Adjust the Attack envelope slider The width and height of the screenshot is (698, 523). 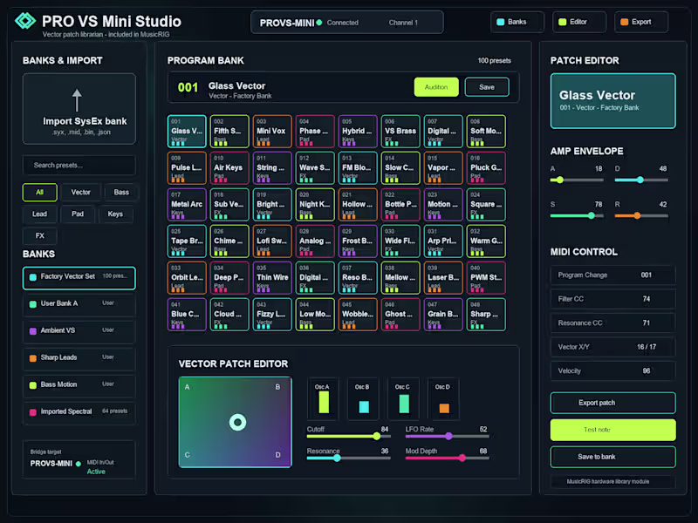click(577, 180)
